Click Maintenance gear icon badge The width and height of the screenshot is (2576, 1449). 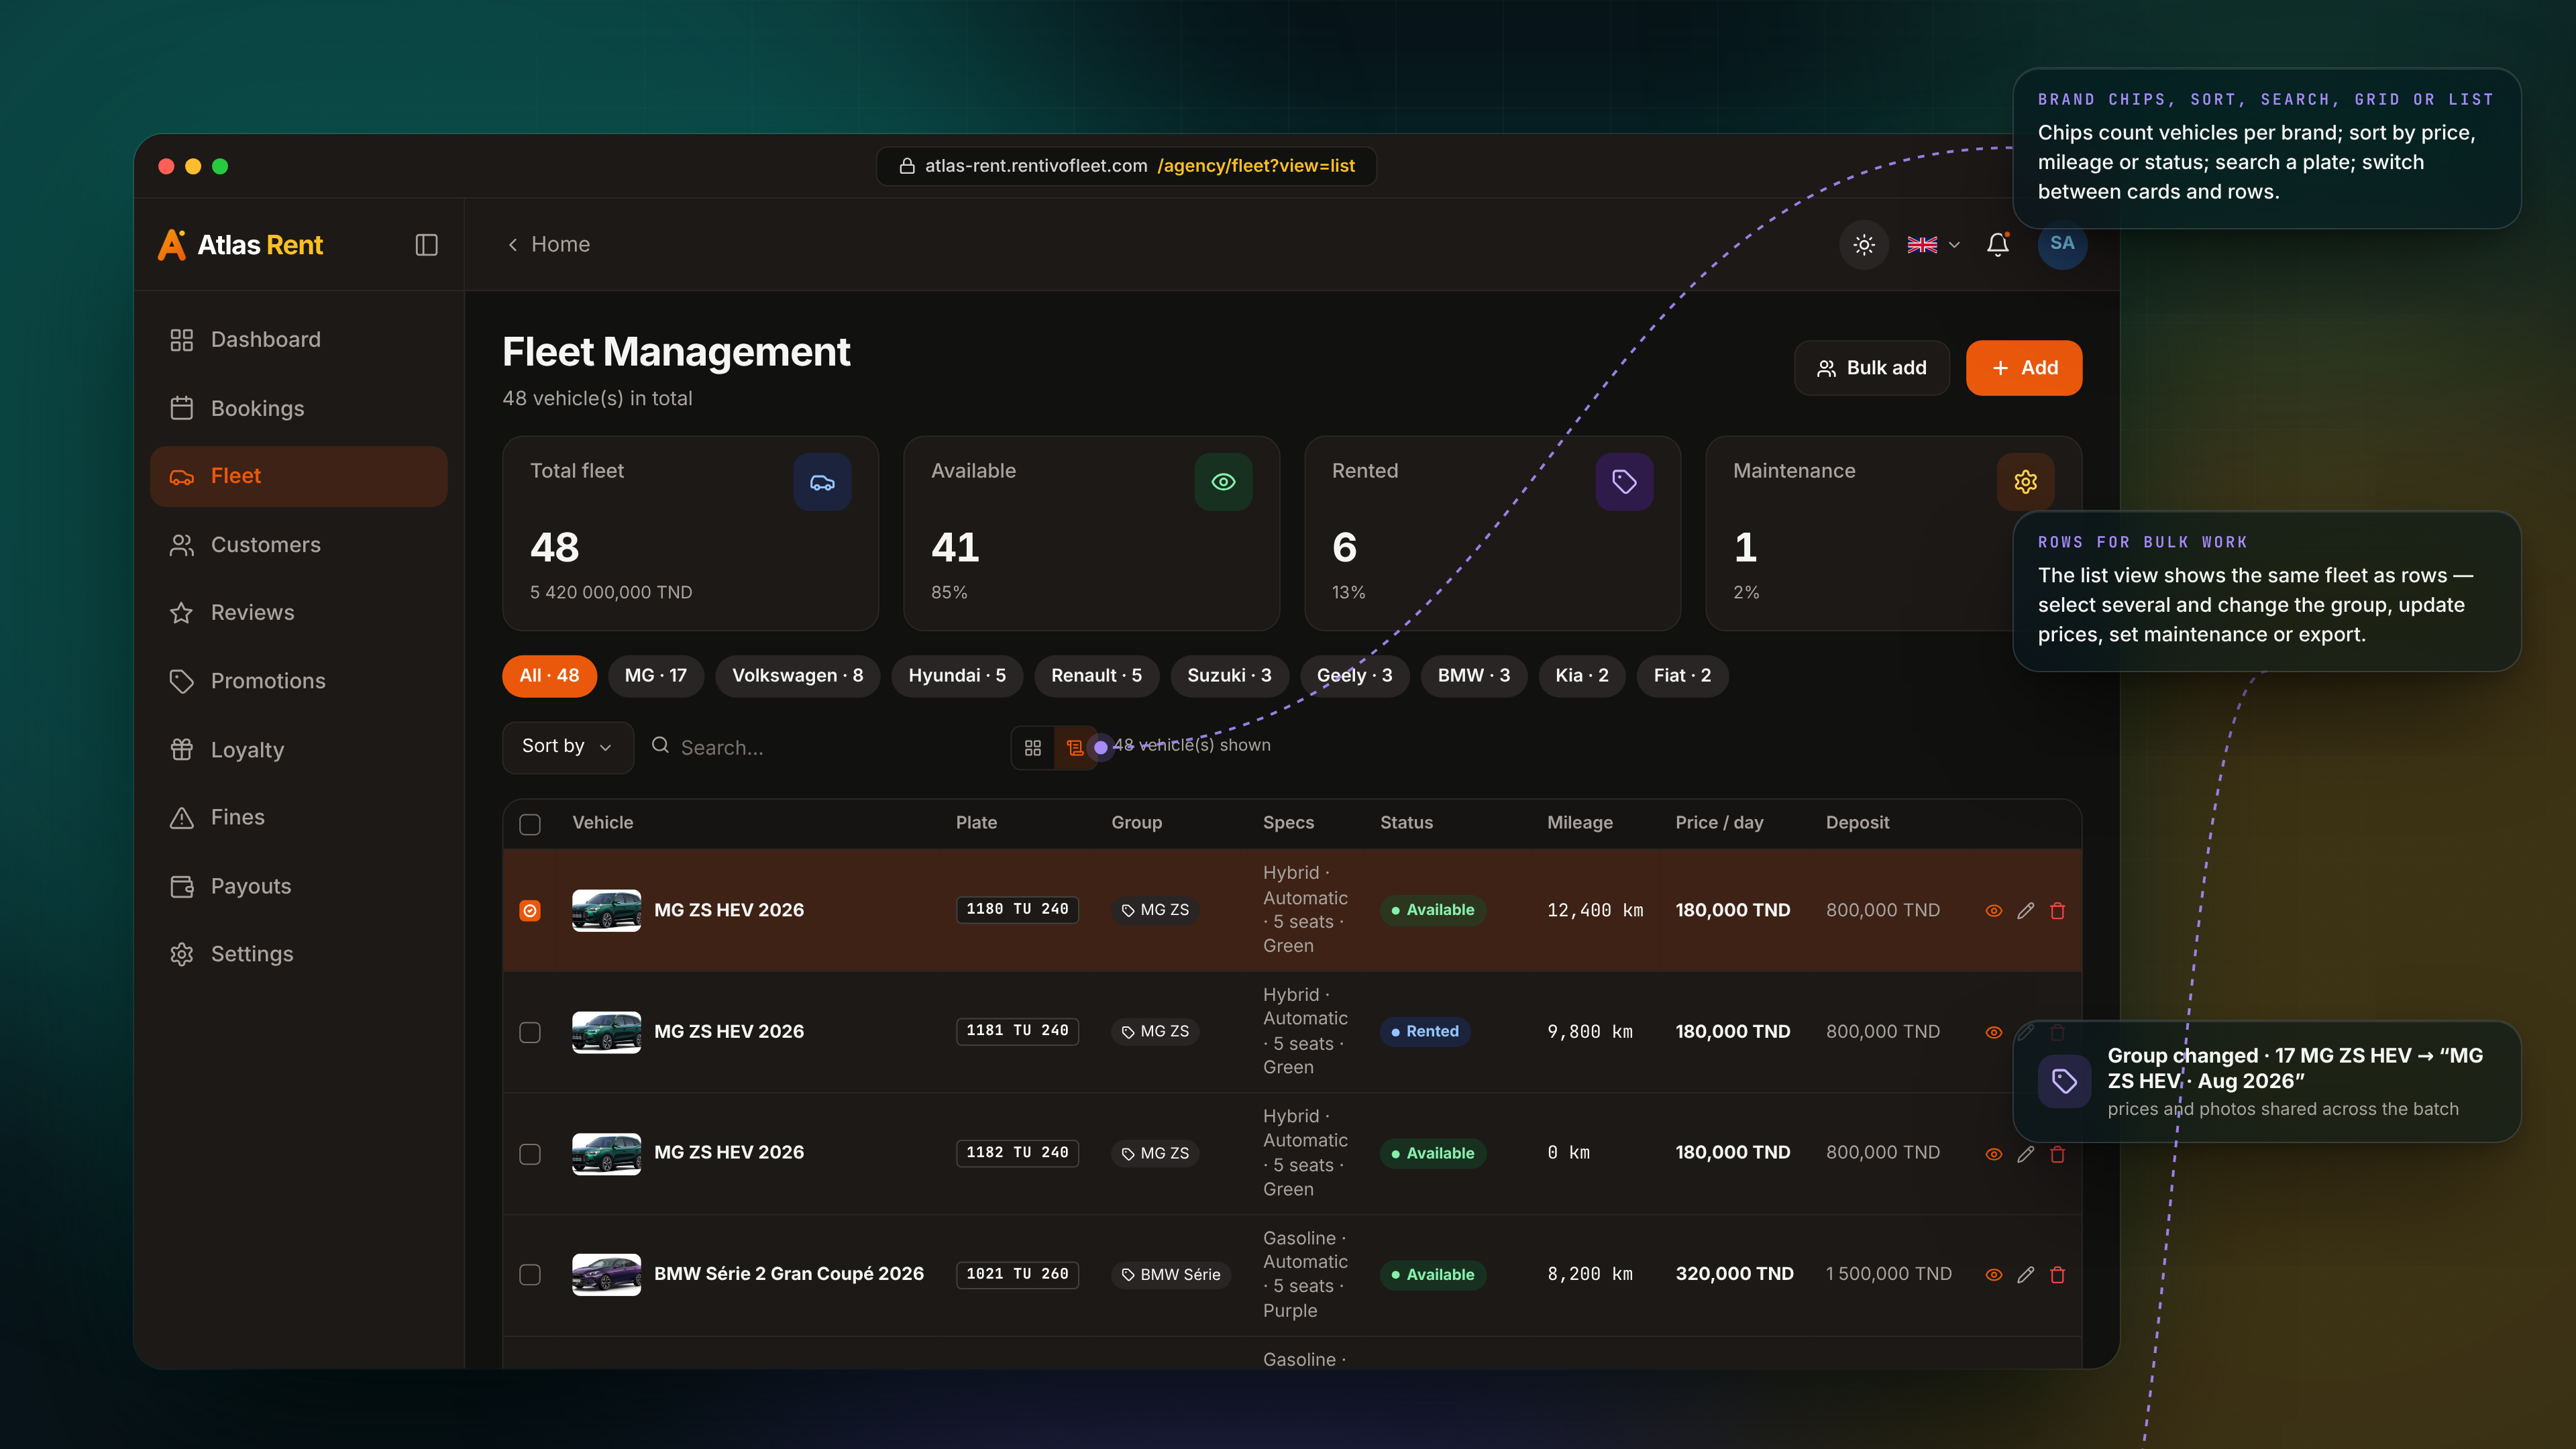pos(2025,482)
